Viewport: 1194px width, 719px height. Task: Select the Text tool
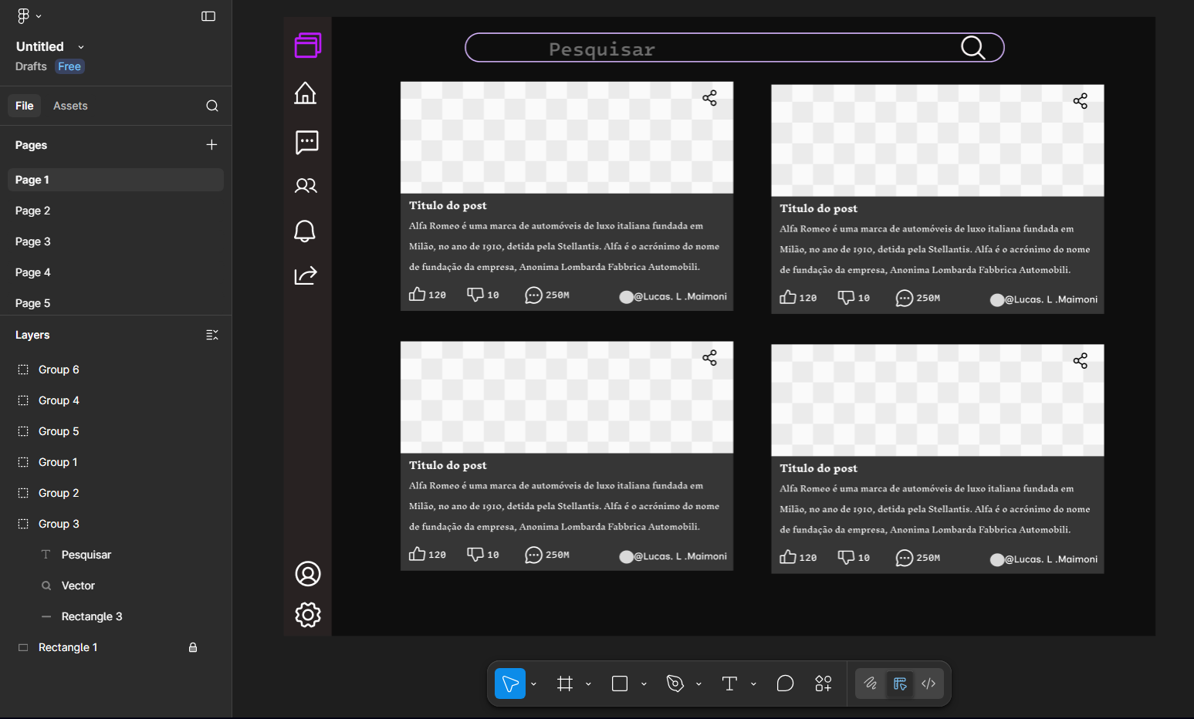click(729, 684)
